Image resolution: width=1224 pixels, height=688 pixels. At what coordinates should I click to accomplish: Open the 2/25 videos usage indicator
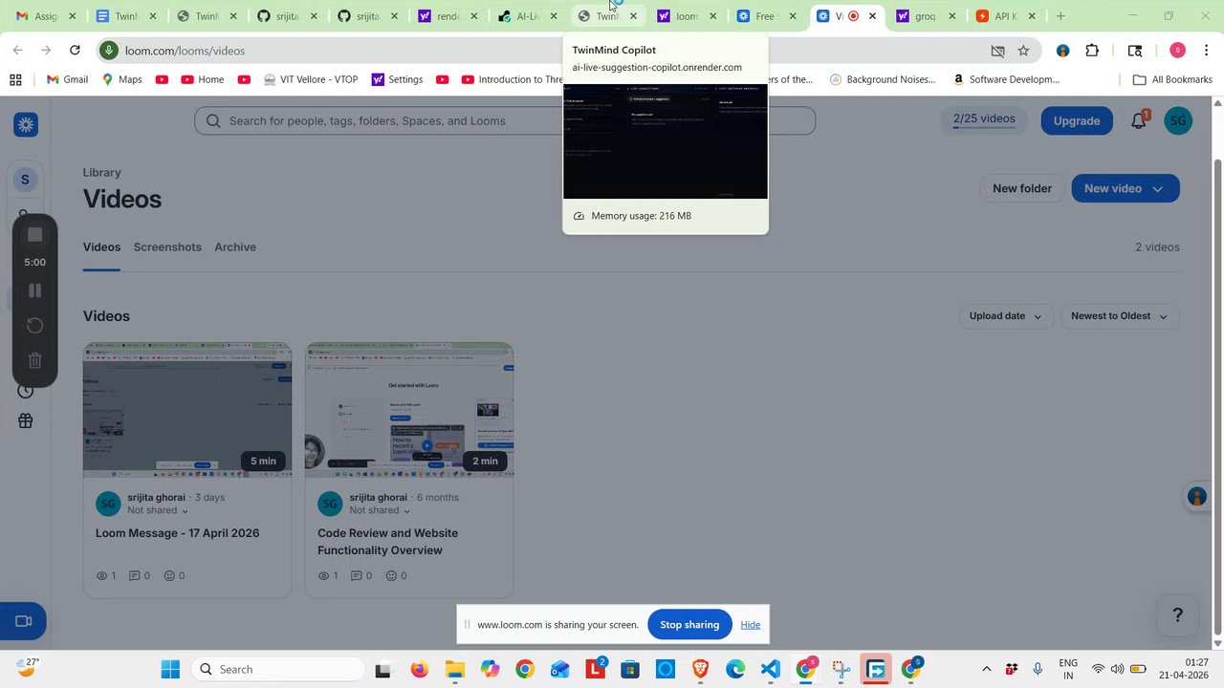984,119
